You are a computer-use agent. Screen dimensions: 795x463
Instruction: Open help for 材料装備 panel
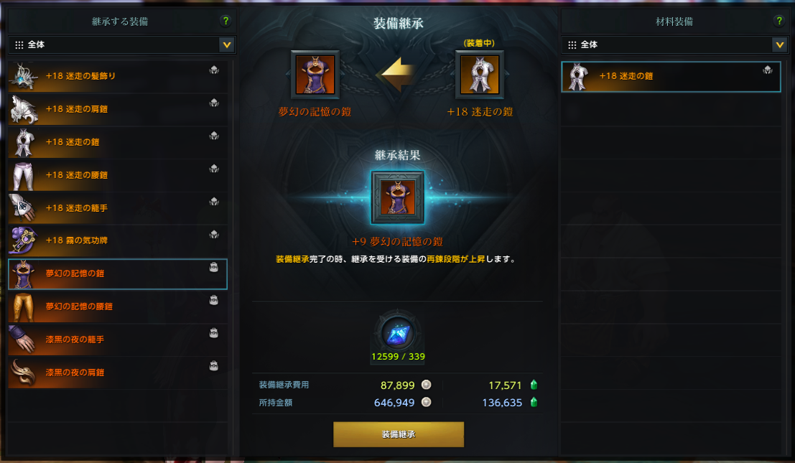coord(778,21)
